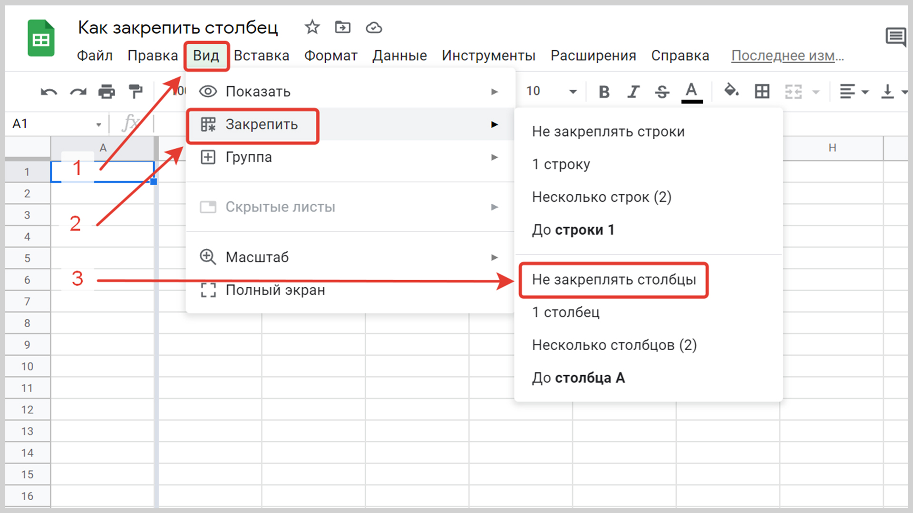Screen dimensions: 913x513
Task: Select 1 столбец freeze option
Action: coord(566,312)
